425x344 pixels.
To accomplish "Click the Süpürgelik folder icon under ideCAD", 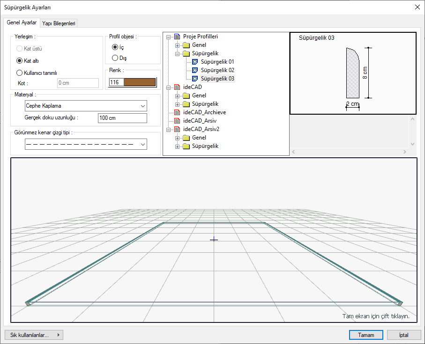I will click(x=186, y=104).
